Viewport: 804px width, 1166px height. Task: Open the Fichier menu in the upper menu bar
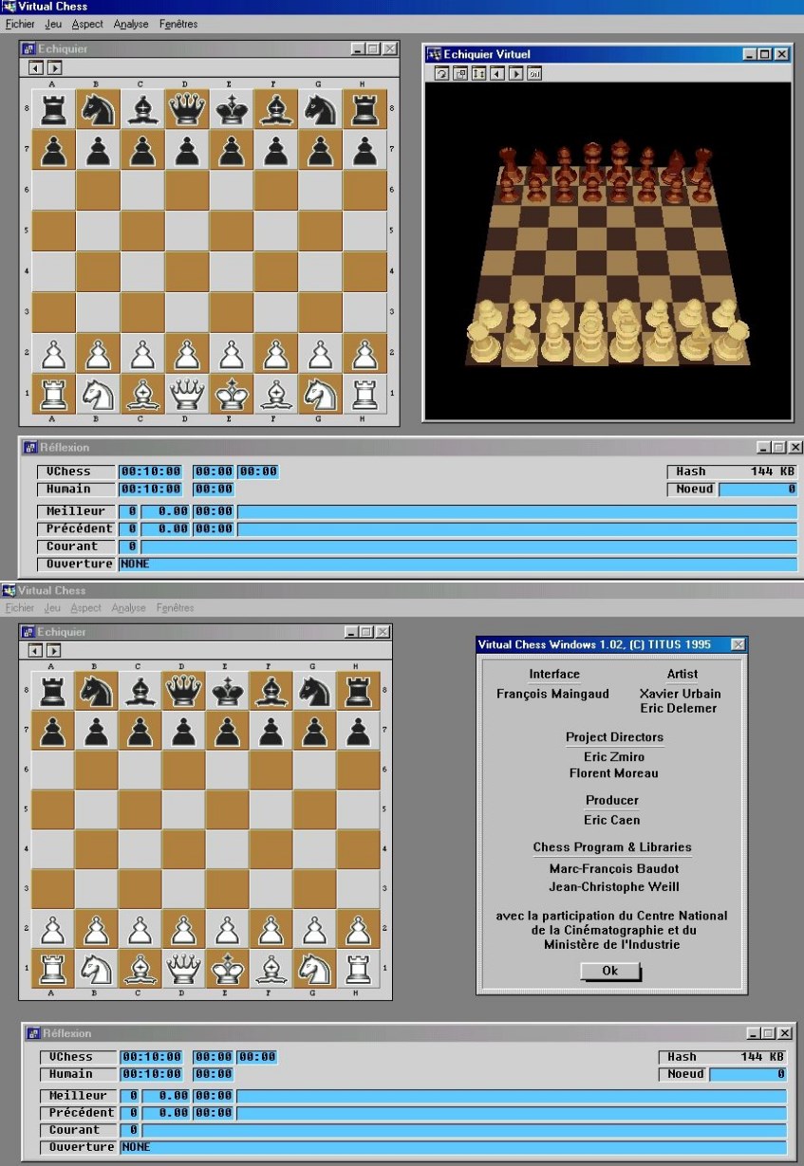20,24
